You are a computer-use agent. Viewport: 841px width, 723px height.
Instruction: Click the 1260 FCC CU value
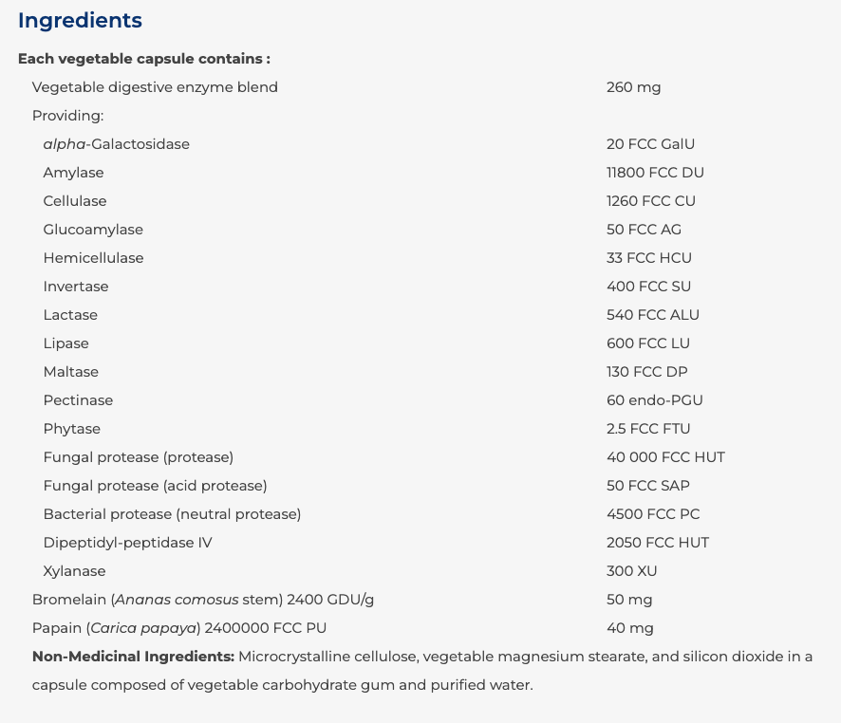point(650,201)
